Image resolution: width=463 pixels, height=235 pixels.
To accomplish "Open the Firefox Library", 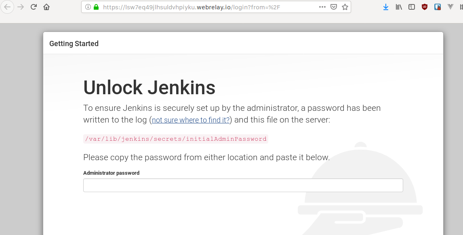I will [398, 7].
